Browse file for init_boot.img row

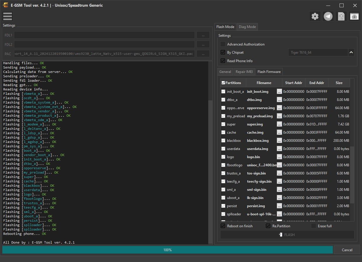[279, 92]
